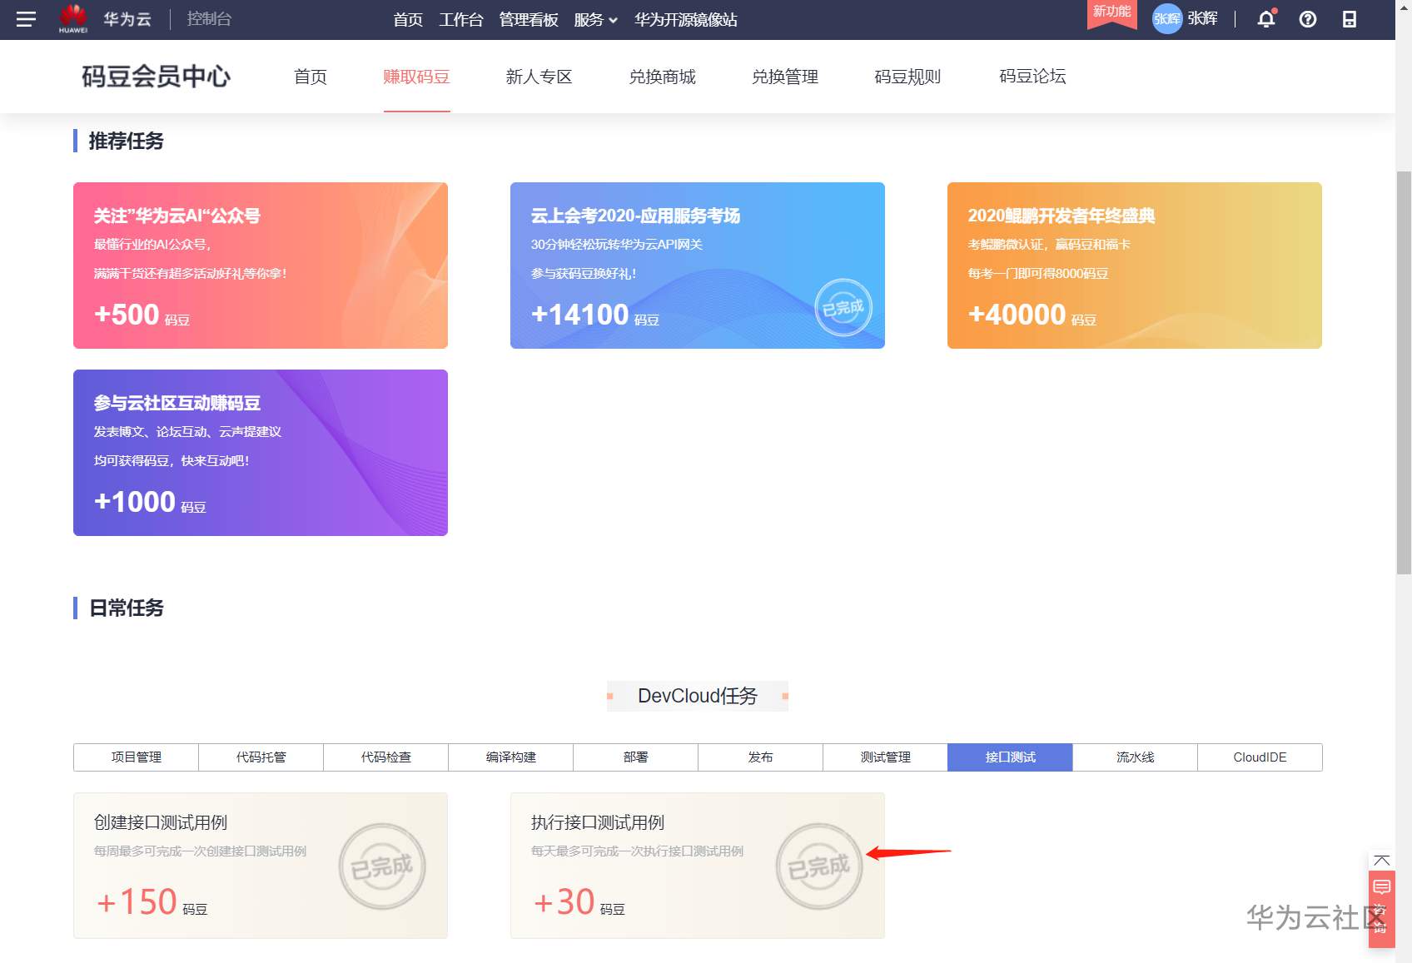The image size is (1412, 963).
Task: Click the +14100 码豆 reward text
Action: pos(595,315)
